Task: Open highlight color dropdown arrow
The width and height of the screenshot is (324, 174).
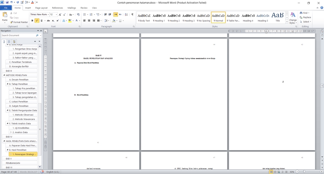Action: coord(73,21)
